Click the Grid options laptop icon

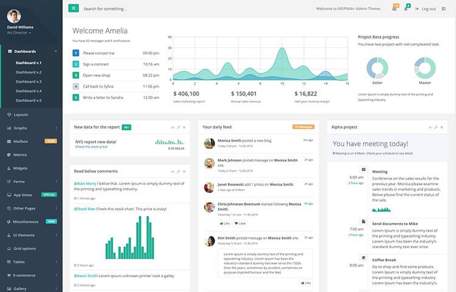[x=9, y=248]
